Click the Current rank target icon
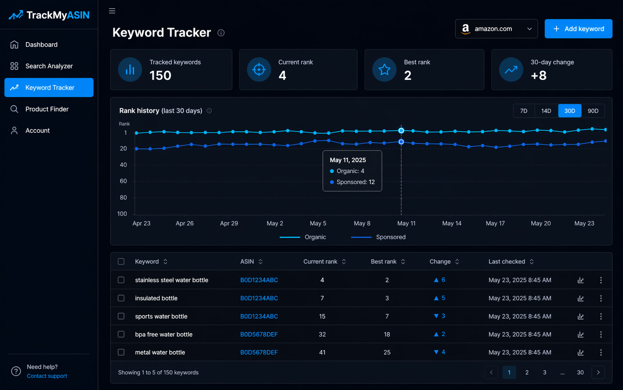The width and height of the screenshot is (623, 390). coord(259,70)
